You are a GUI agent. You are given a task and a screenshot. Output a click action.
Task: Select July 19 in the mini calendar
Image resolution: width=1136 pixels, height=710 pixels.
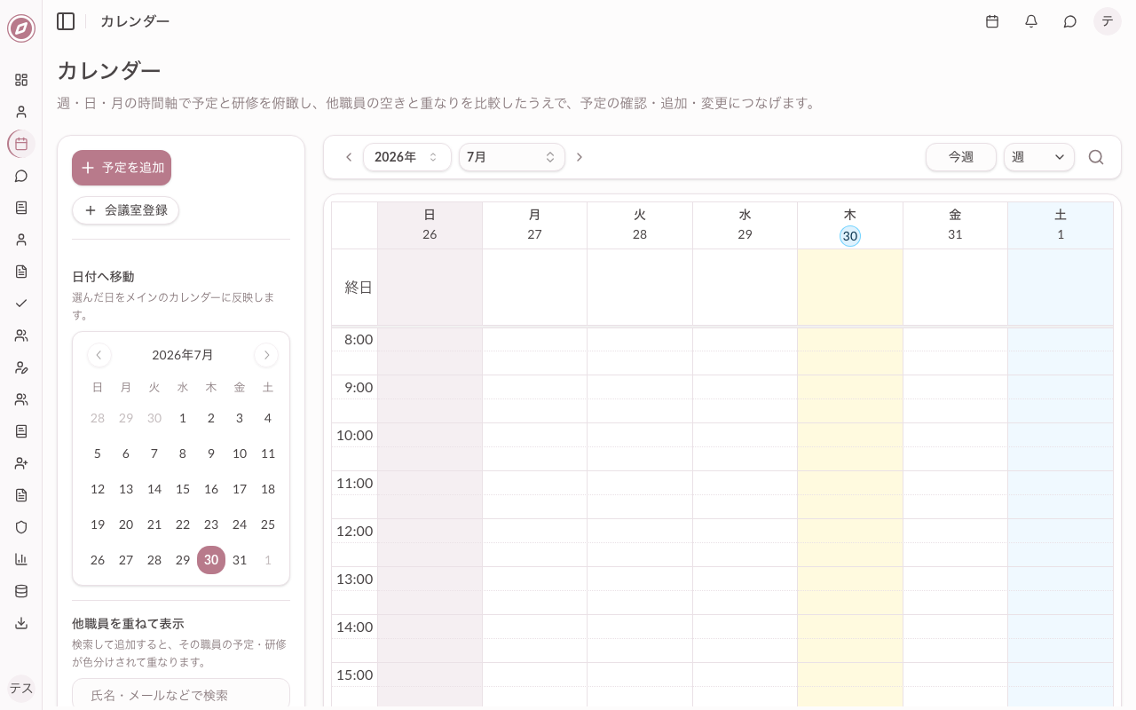(98, 525)
